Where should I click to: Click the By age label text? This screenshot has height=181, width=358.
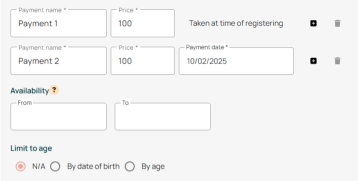pos(153,166)
